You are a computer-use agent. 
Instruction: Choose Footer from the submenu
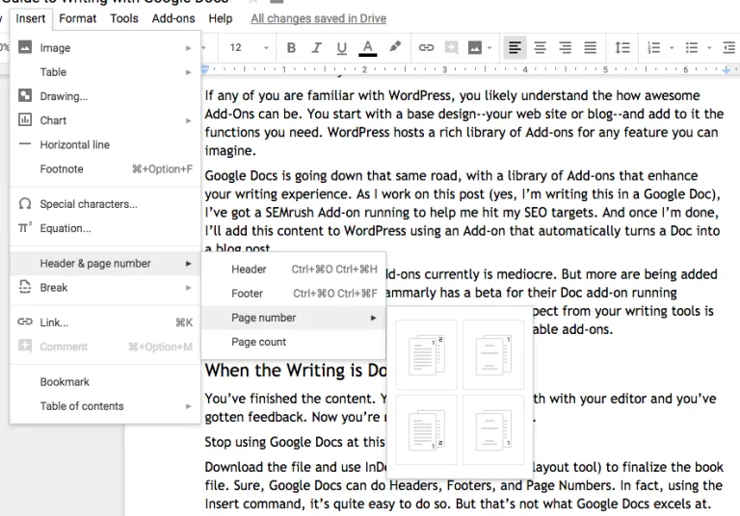click(x=294, y=294)
